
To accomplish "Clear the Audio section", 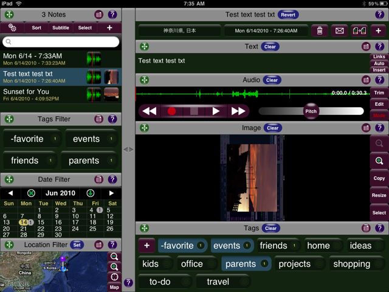I will pos(272,80).
